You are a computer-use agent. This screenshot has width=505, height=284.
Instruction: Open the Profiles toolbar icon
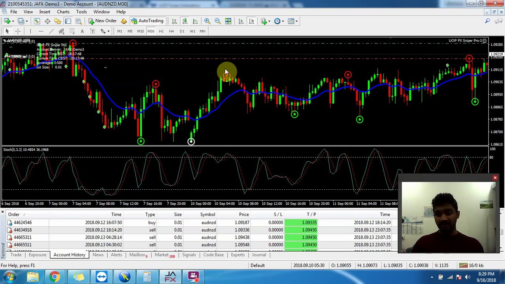pos(21,21)
